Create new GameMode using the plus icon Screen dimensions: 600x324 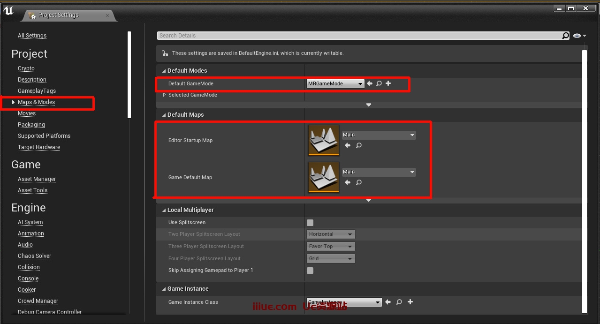(388, 83)
